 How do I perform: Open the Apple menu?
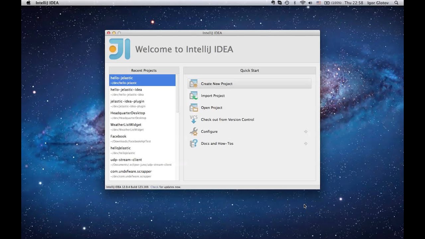click(x=28, y=3)
